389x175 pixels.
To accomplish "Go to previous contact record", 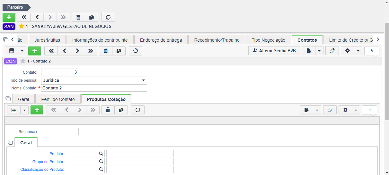I will pyautogui.click(x=64, y=51).
